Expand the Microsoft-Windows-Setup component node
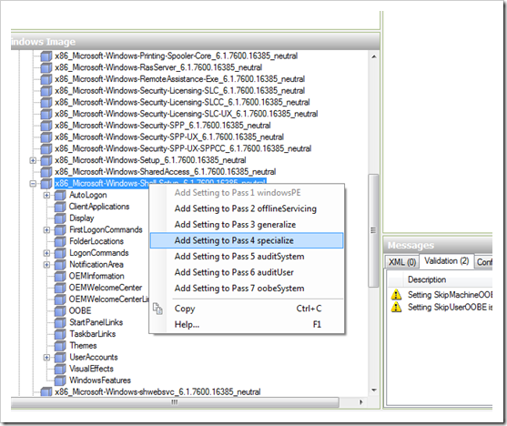Image resolution: width=507 pixels, height=426 pixels. [x=33, y=160]
